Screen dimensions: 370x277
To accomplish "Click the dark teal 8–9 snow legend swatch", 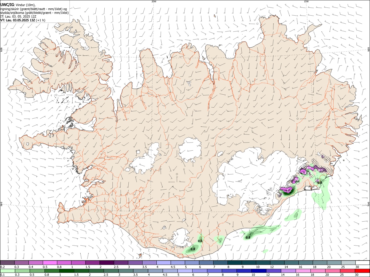I will (234, 263).
